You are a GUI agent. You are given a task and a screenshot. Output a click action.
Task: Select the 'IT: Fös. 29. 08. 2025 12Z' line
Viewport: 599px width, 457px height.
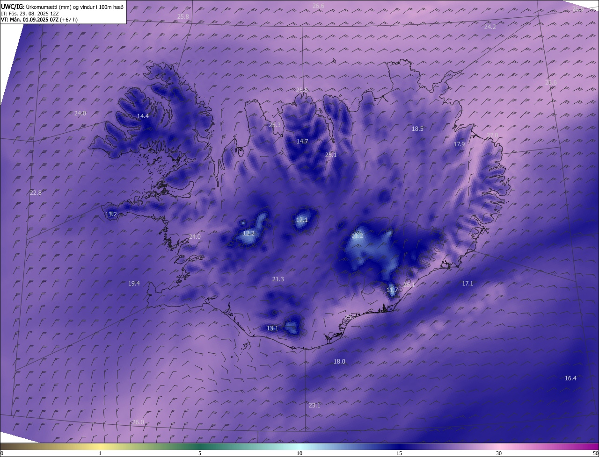coord(30,14)
